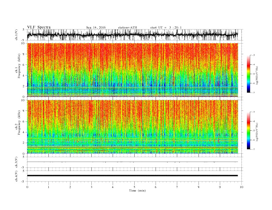The image size is (272, 210).
Task: Click the "1" tick on the time axis
Action: (x=48, y=187)
